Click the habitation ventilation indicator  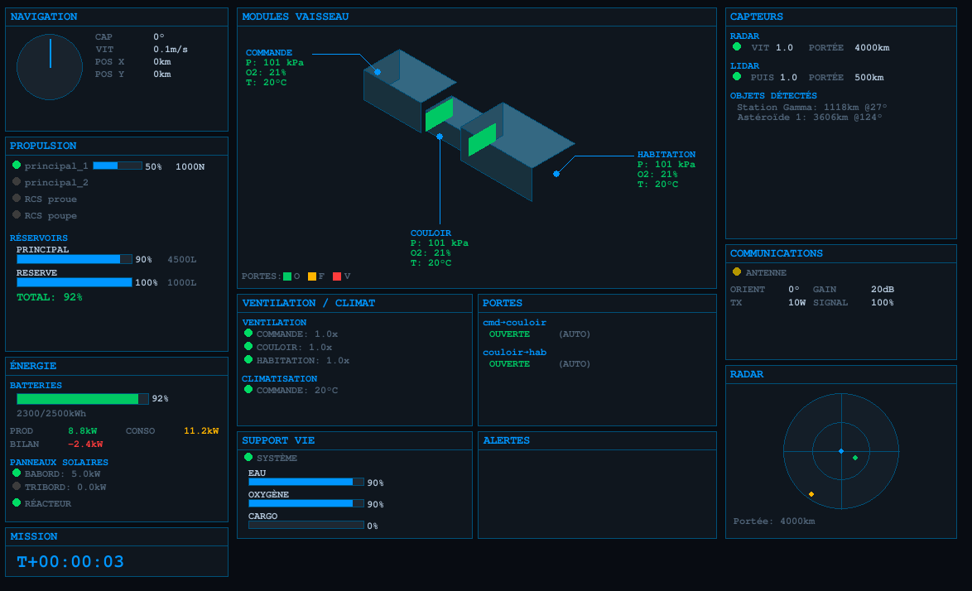(x=248, y=360)
